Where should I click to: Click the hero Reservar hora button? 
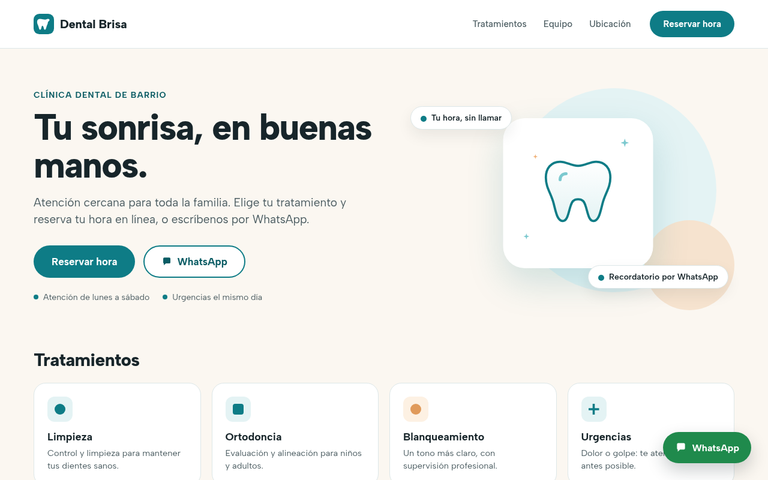84,262
